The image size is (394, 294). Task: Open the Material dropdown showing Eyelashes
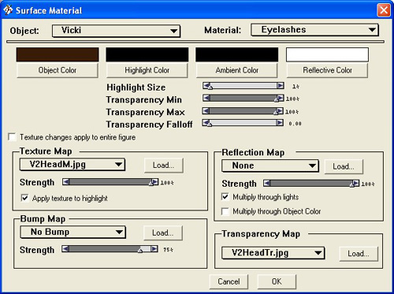point(314,30)
